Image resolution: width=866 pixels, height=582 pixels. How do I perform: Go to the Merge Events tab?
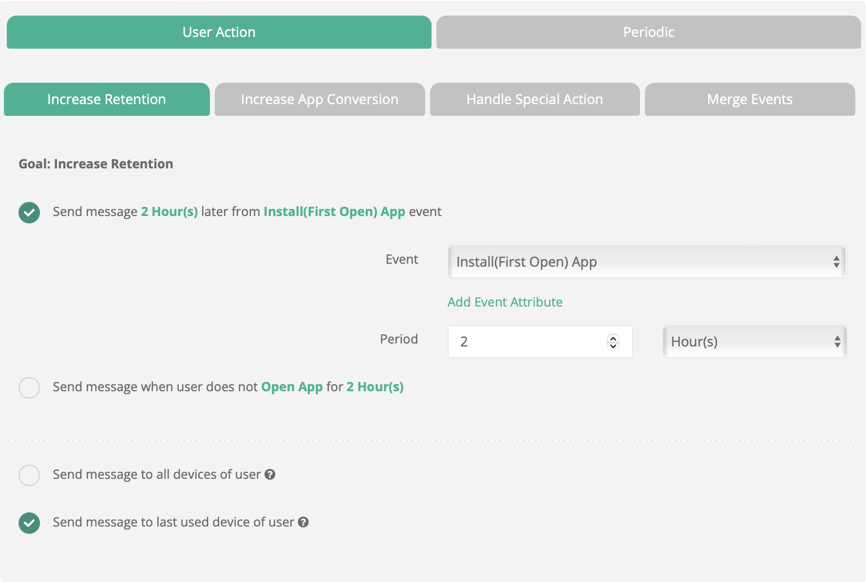pos(750,99)
